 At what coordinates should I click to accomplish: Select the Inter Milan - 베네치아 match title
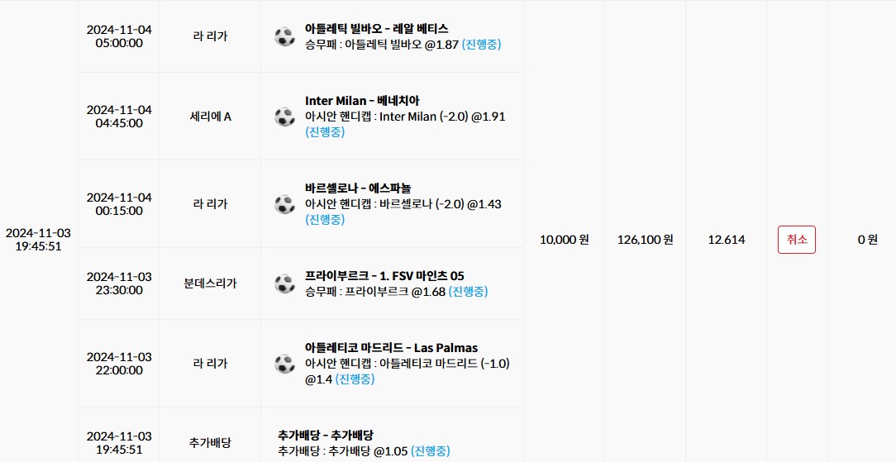pos(362,101)
